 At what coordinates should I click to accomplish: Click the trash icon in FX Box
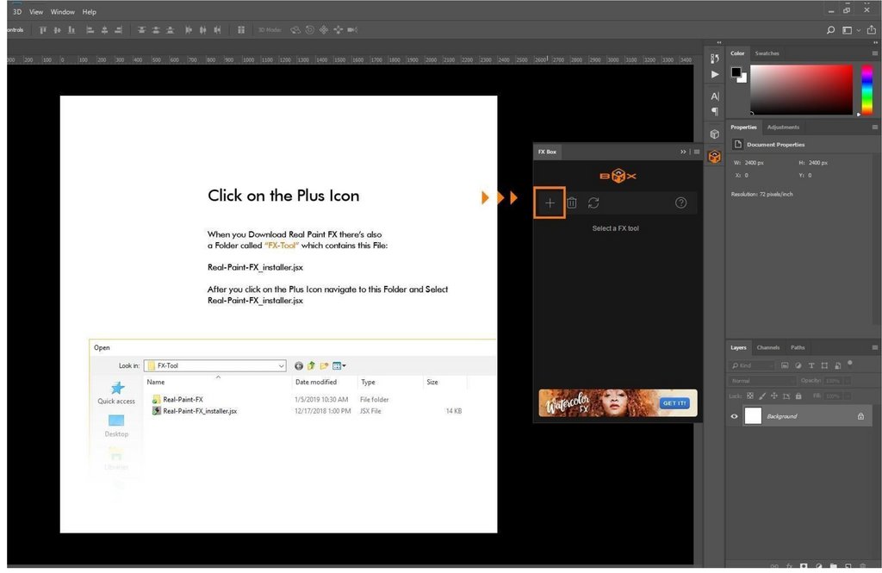point(572,203)
